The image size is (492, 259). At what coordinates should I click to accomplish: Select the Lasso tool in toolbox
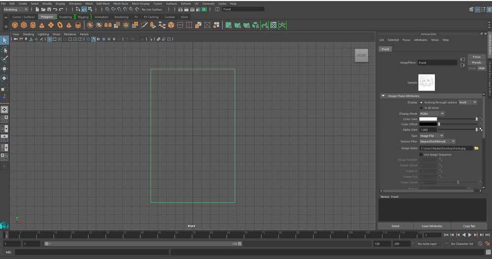[x=4, y=50]
